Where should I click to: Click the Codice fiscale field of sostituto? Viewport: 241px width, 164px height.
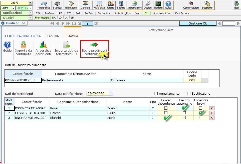tap(23, 80)
